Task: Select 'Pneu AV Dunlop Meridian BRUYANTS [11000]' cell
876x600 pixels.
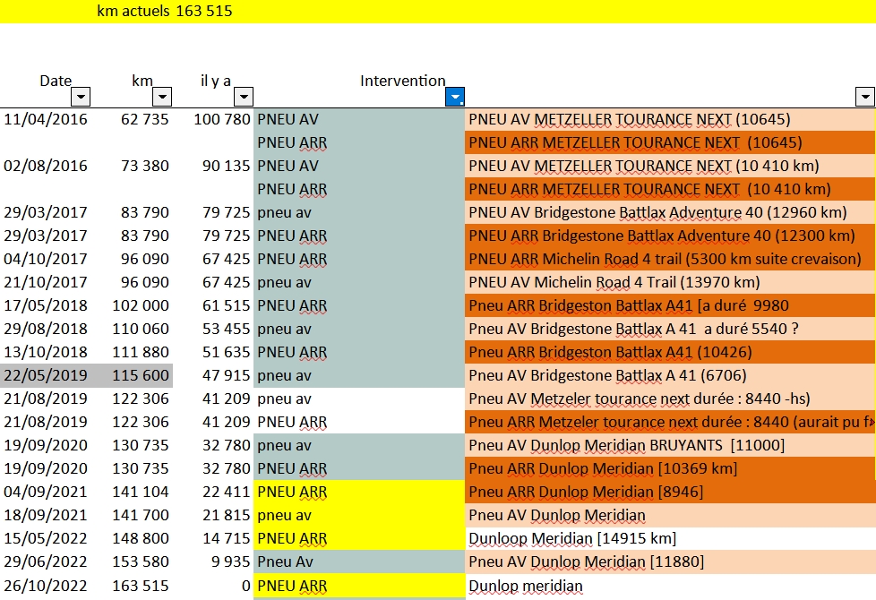Action: coord(669,445)
